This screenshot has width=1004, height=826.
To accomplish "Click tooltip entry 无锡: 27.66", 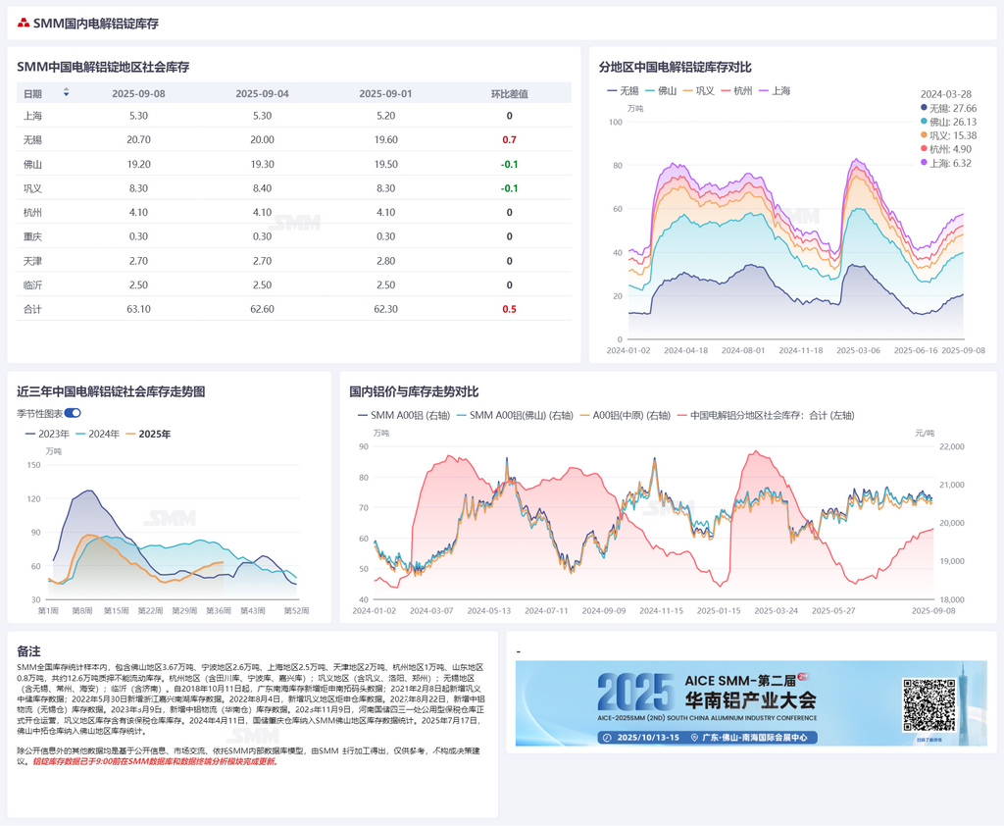I will click(x=949, y=108).
